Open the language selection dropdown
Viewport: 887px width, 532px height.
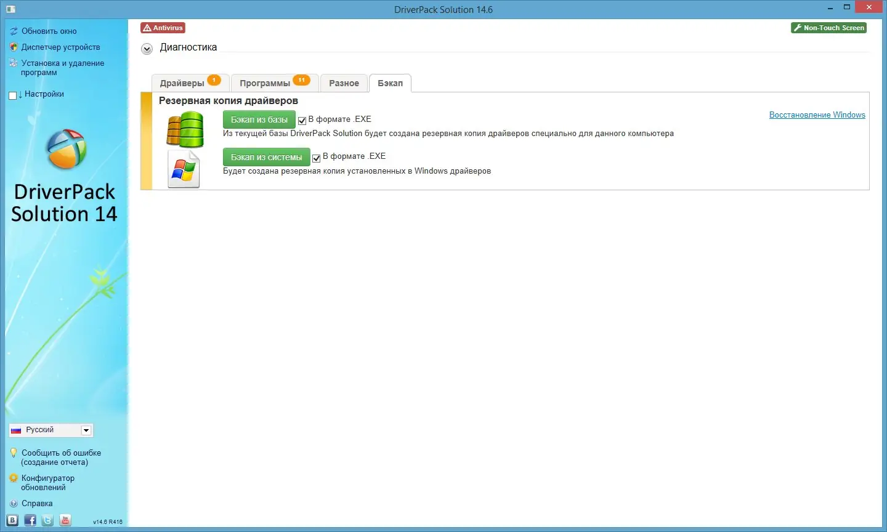(86, 430)
